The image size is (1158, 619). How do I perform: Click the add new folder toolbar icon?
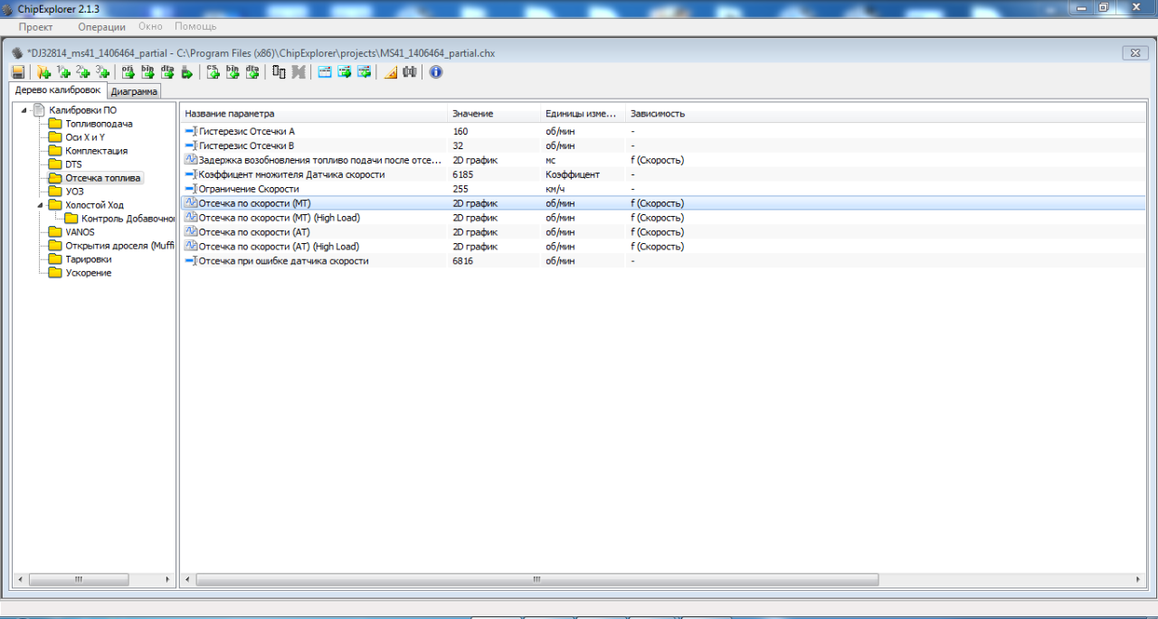point(43,72)
